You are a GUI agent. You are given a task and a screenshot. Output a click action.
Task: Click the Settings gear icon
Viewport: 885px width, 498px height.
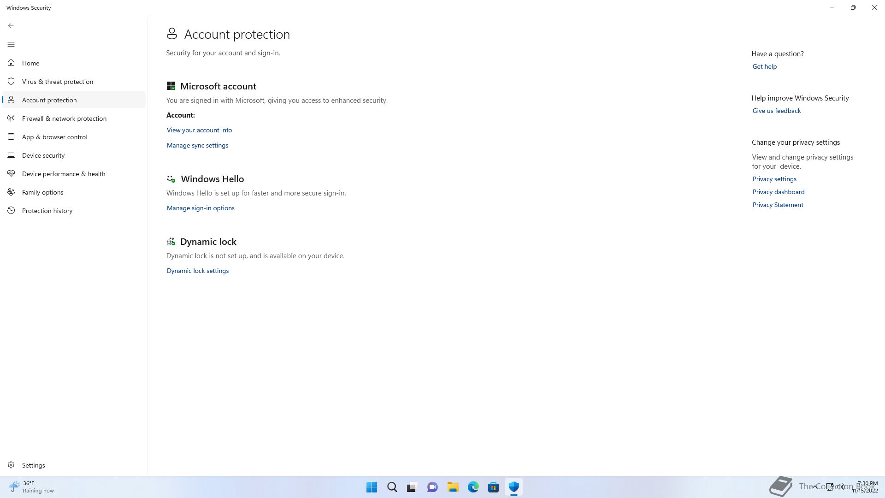coord(11,465)
